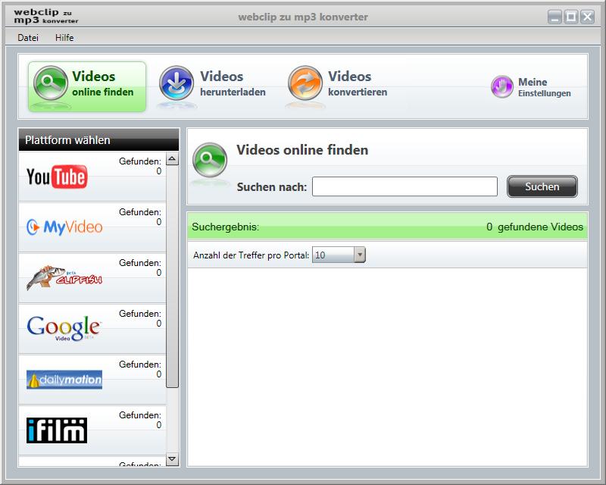Screen dimensions: 606x485
Task: Click the green magnifier Videos online finden icon
Action: coord(51,83)
